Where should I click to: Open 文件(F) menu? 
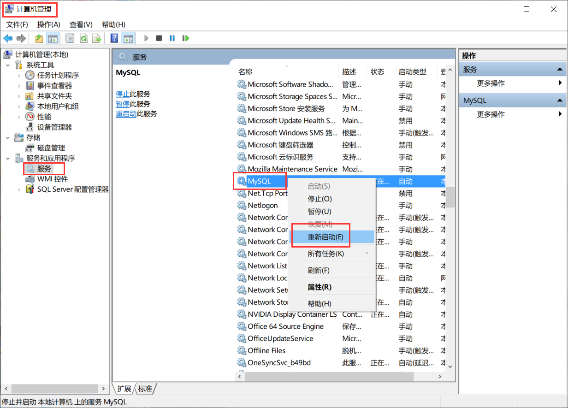[x=17, y=24]
